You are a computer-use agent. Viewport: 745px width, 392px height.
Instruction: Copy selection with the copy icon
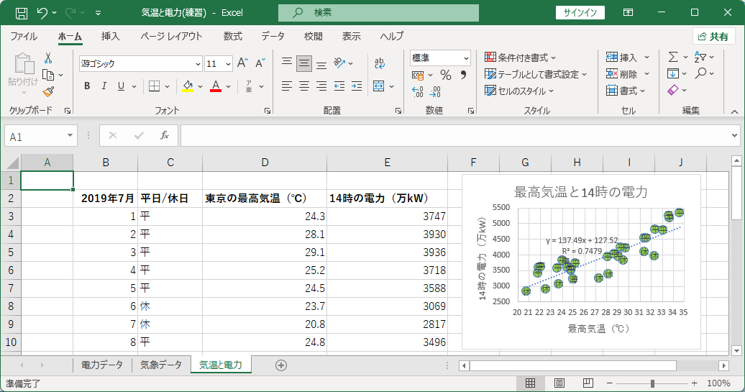tap(48, 75)
